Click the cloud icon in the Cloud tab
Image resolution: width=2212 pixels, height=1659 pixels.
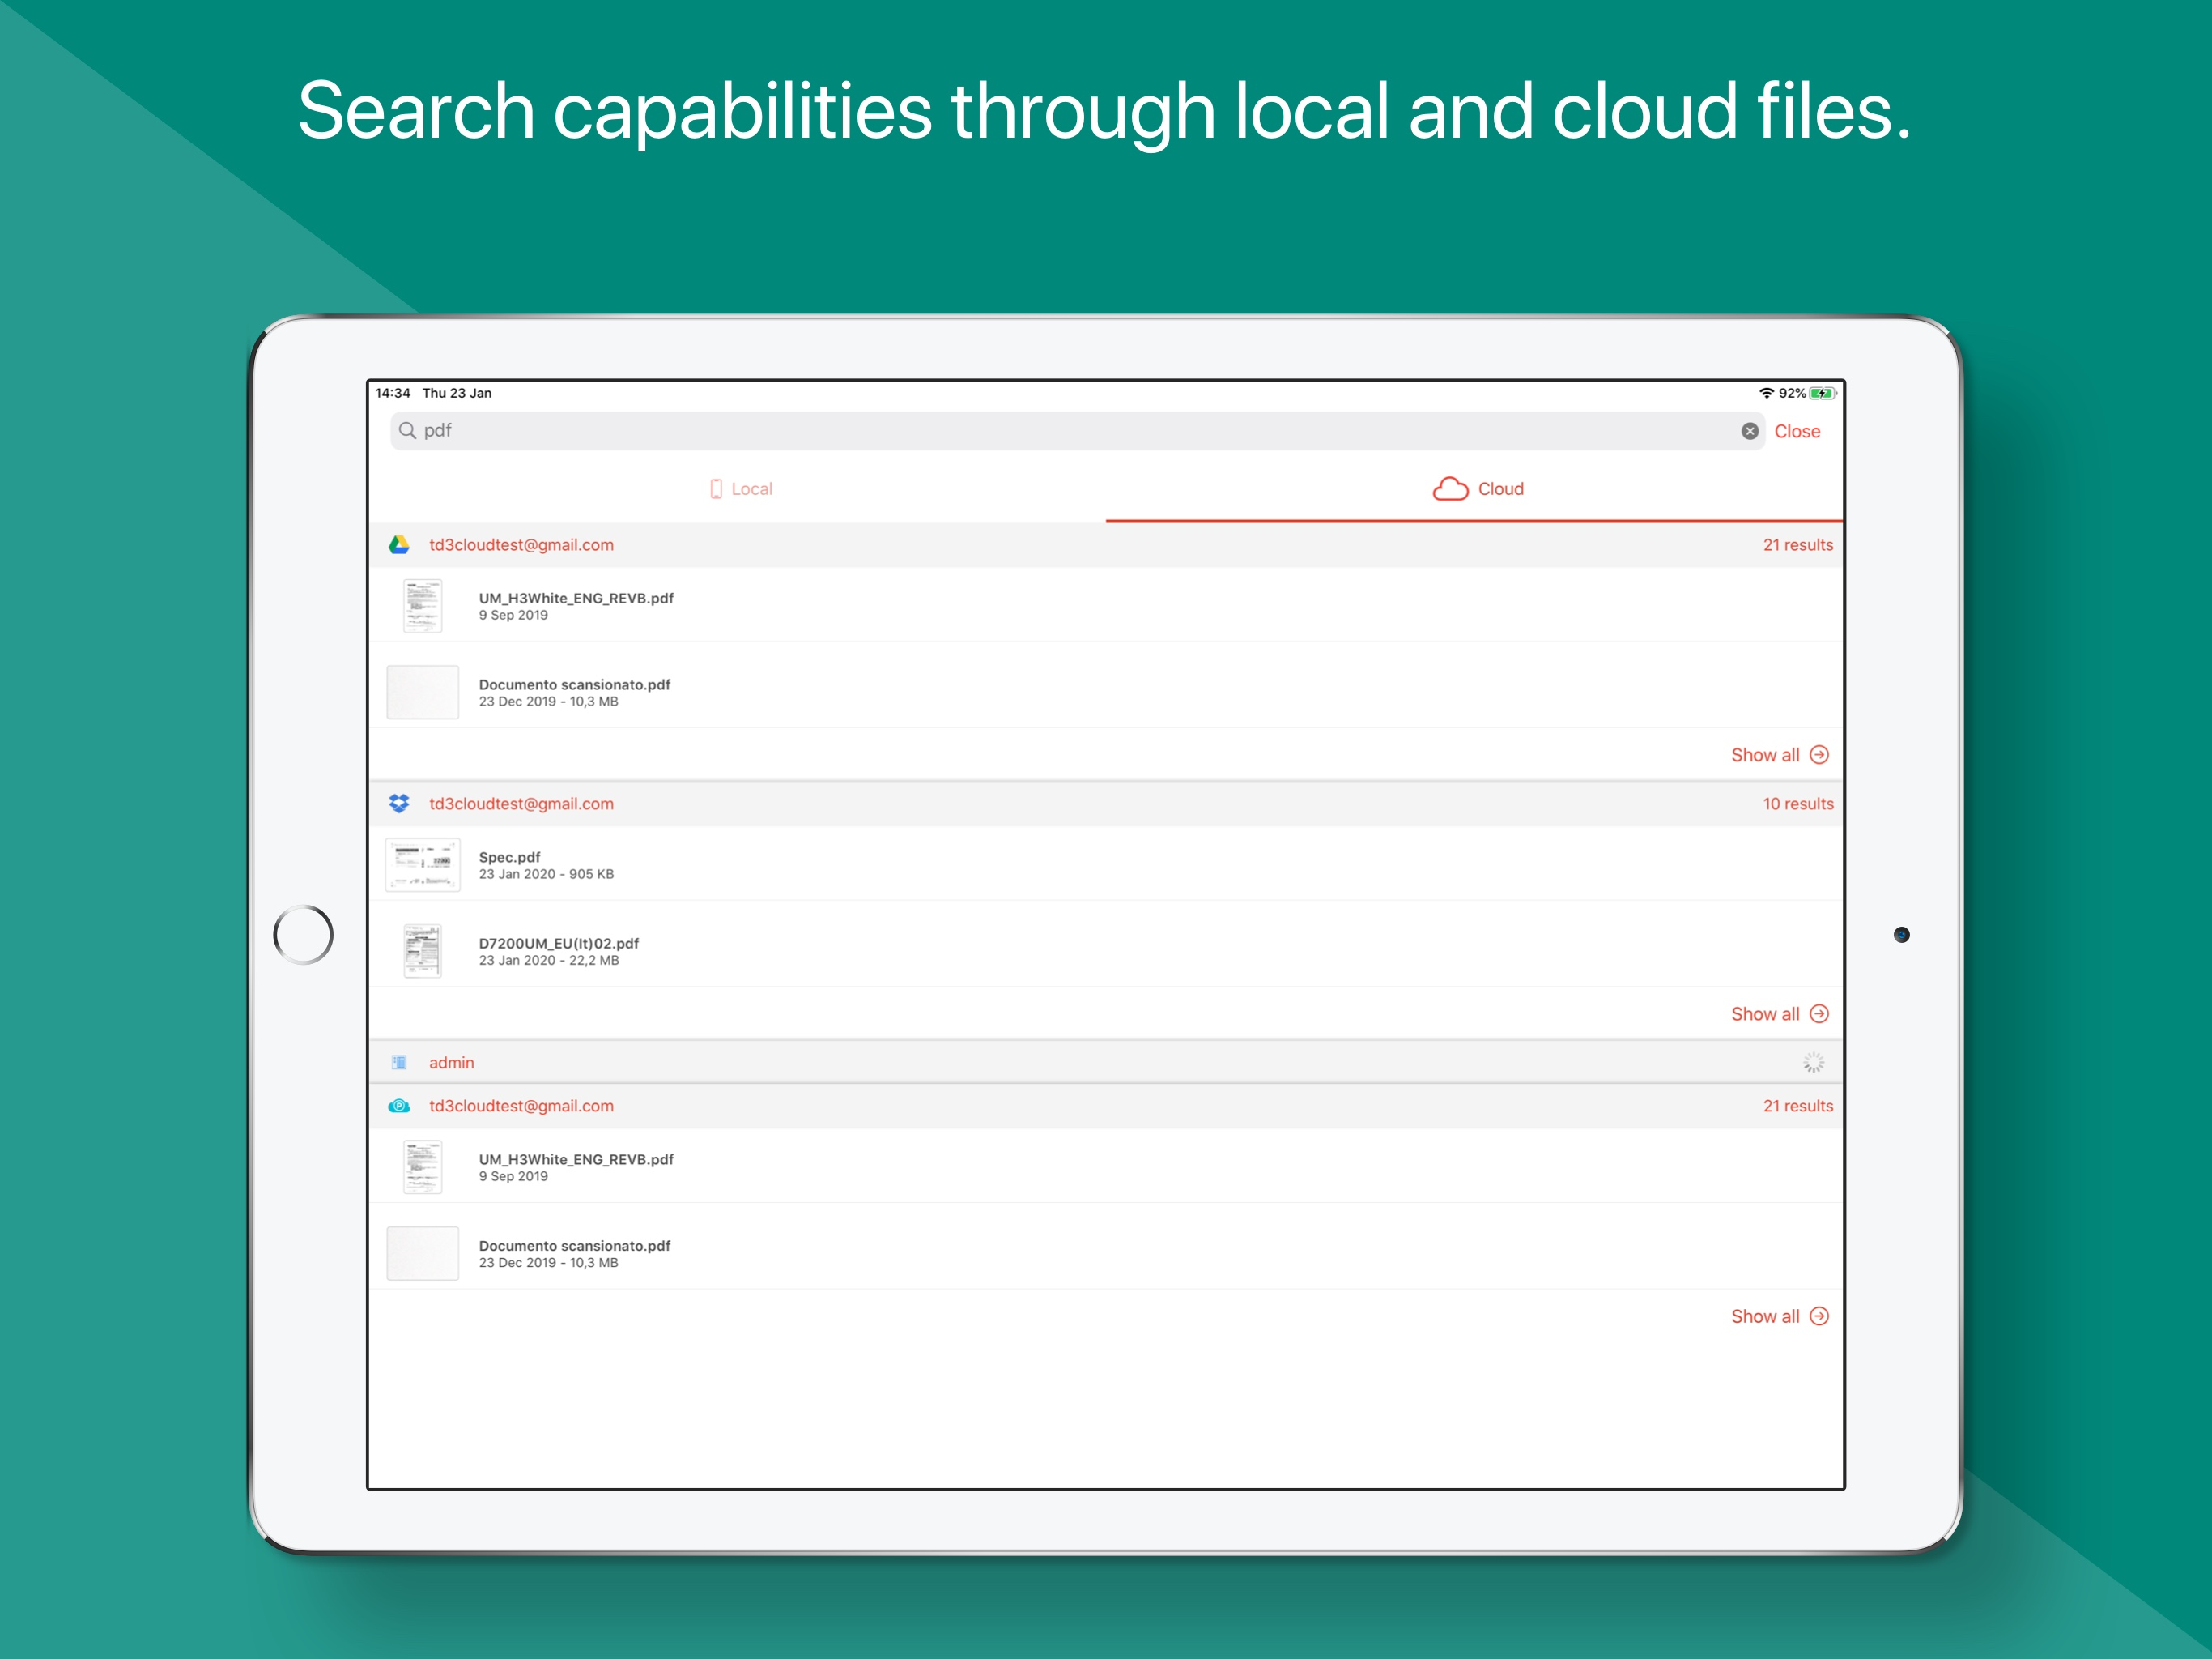(x=1450, y=488)
